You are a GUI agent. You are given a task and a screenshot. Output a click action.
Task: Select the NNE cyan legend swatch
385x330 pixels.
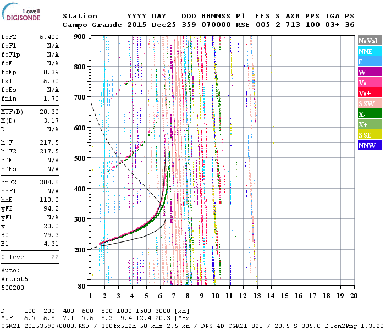coord(370,51)
